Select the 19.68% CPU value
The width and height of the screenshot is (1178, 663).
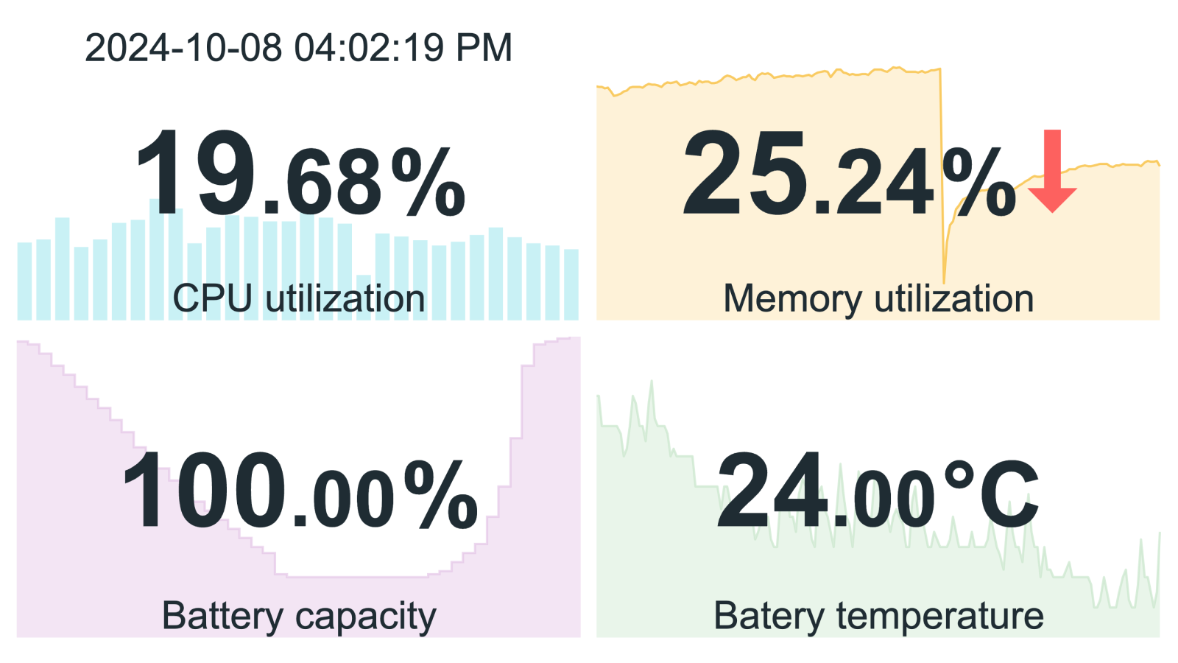coord(300,175)
